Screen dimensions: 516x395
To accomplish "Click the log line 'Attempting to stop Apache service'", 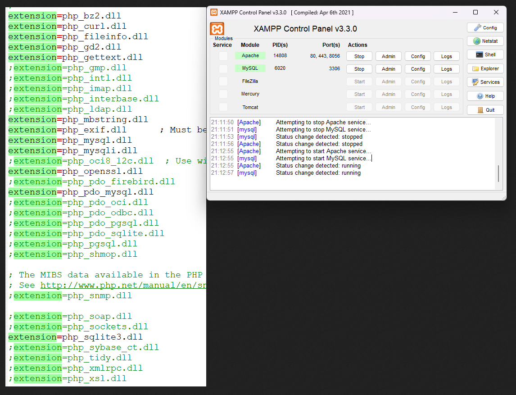I will pos(291,123).
